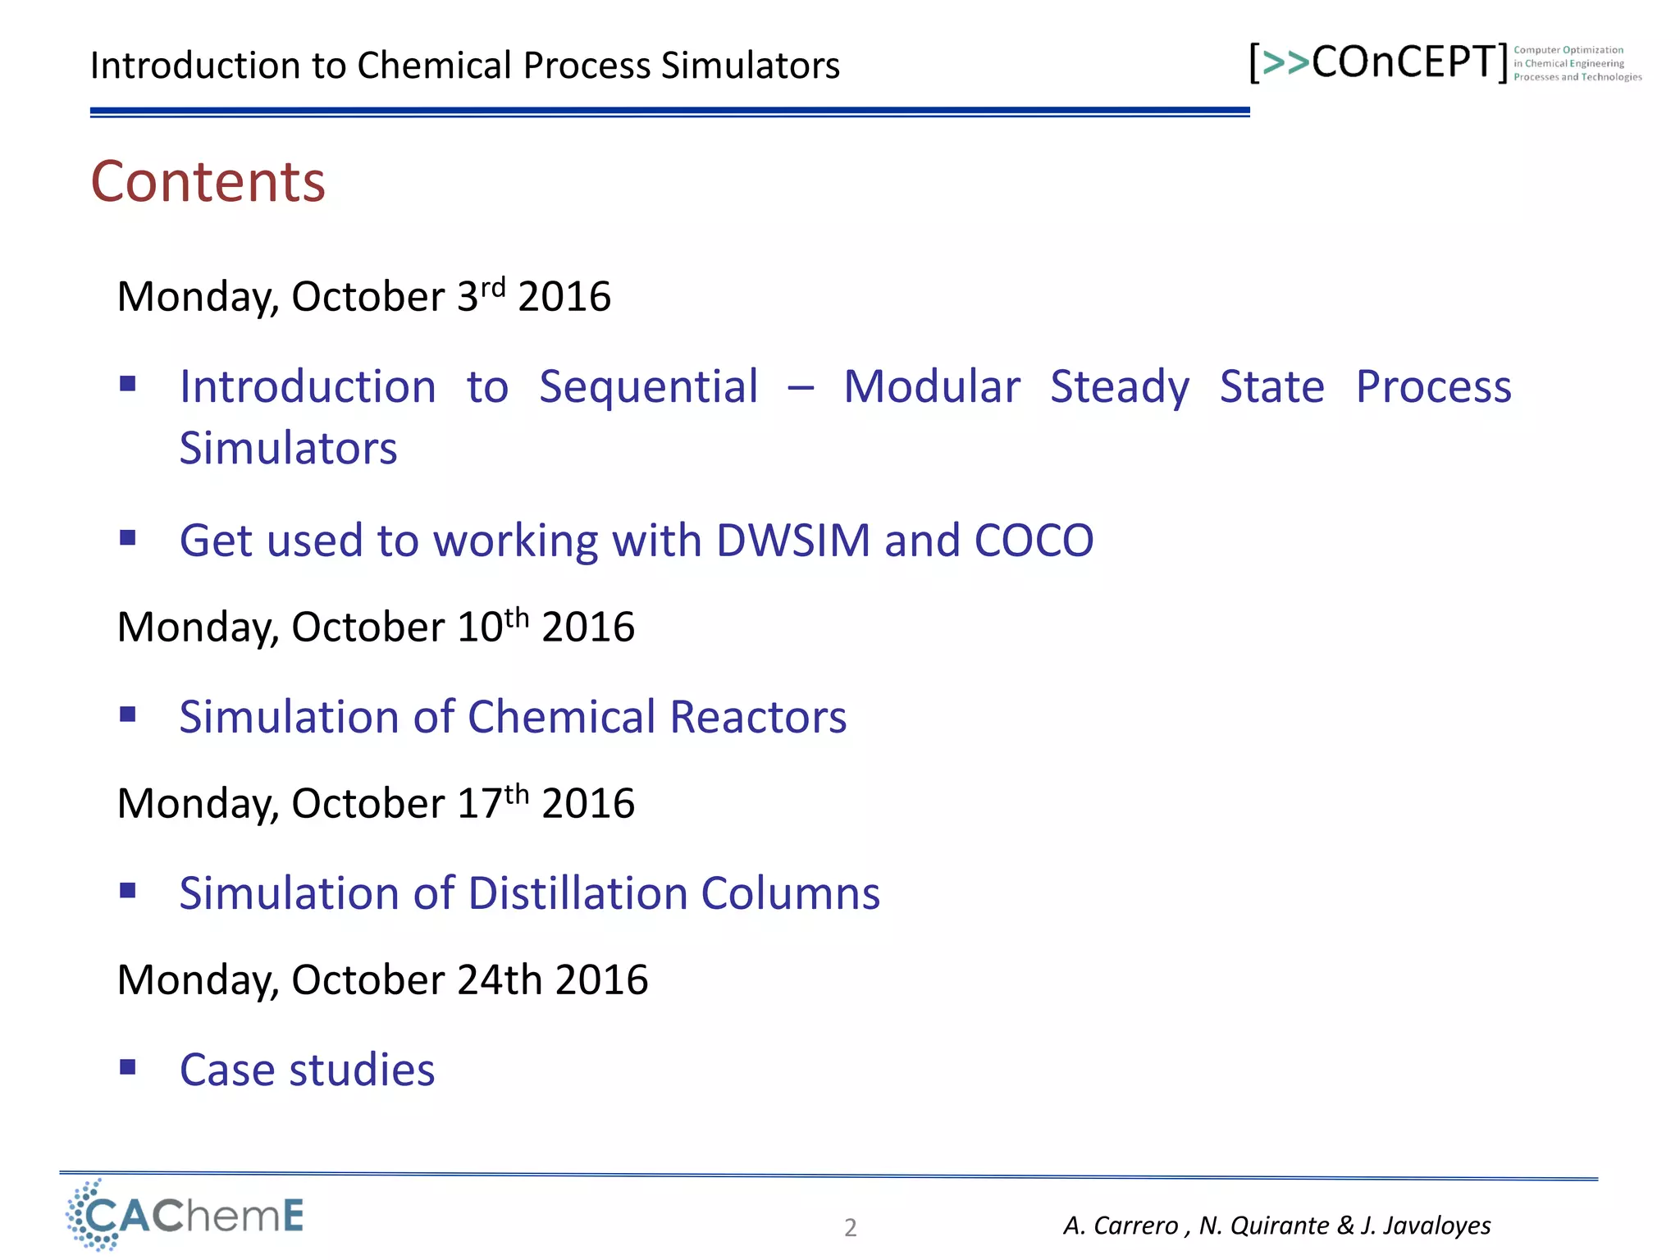
Task: Click the CAChemE logo in footer
Action: point(186,1215)
